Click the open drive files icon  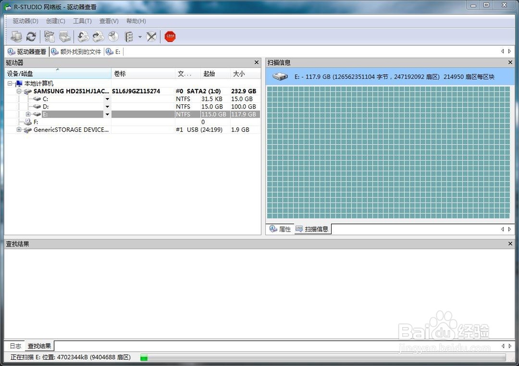[x=49, y=36]
